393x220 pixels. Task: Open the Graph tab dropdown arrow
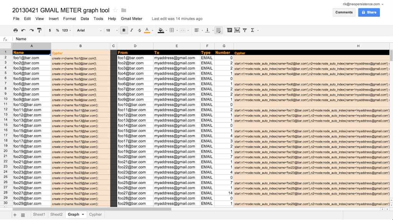[83, 215]
